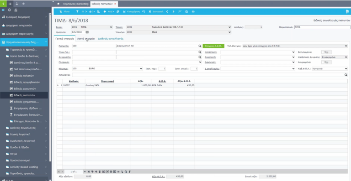Open the menu list view icon in sidebar header
Viewport: 351px width, 181px height.
[10, 4]
